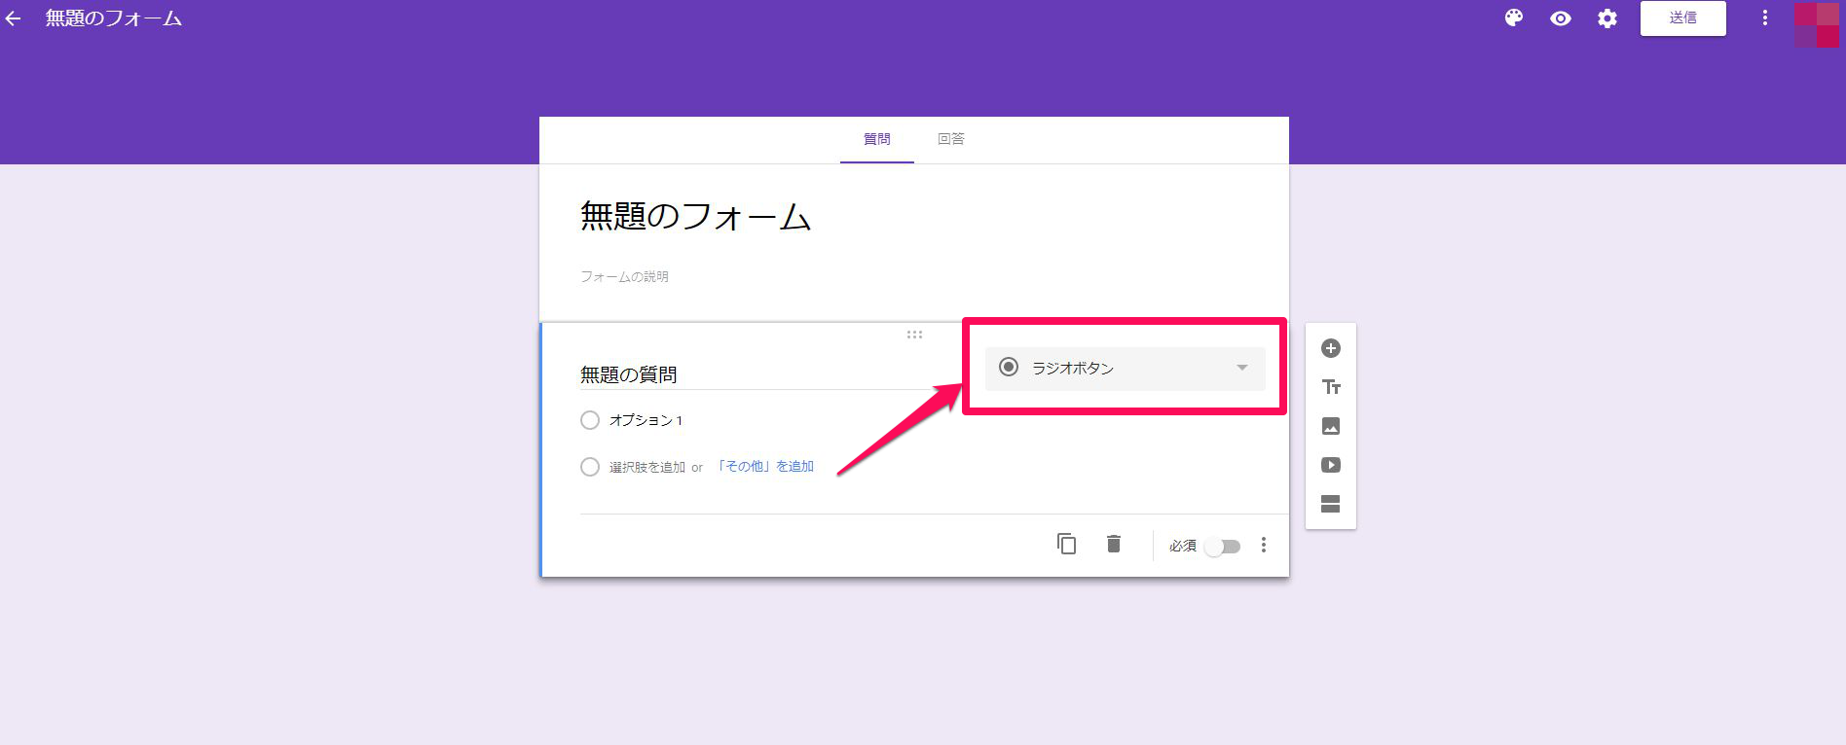Image resolution: width=1846 pixels, height=745 pixels.
Task: Click 選択肢を追加 to add an option
Action: [x=647, y=468]
